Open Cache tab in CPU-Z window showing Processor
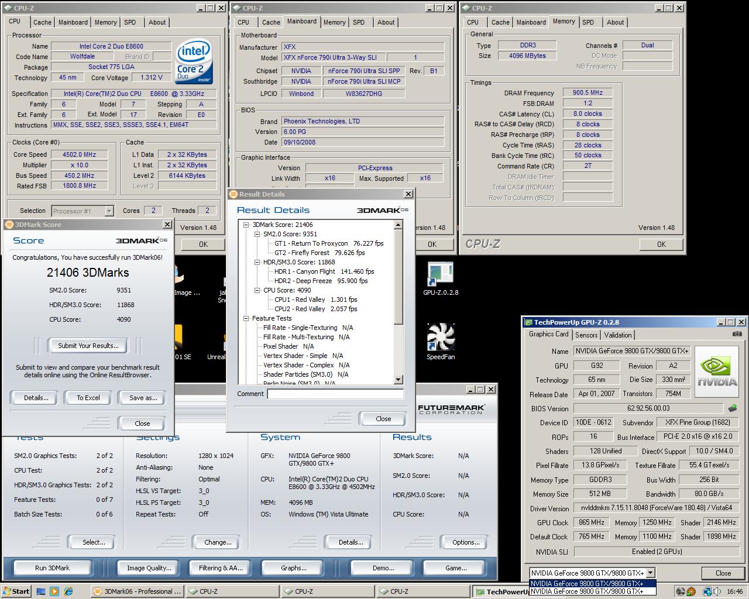 (x=42, y=22)
